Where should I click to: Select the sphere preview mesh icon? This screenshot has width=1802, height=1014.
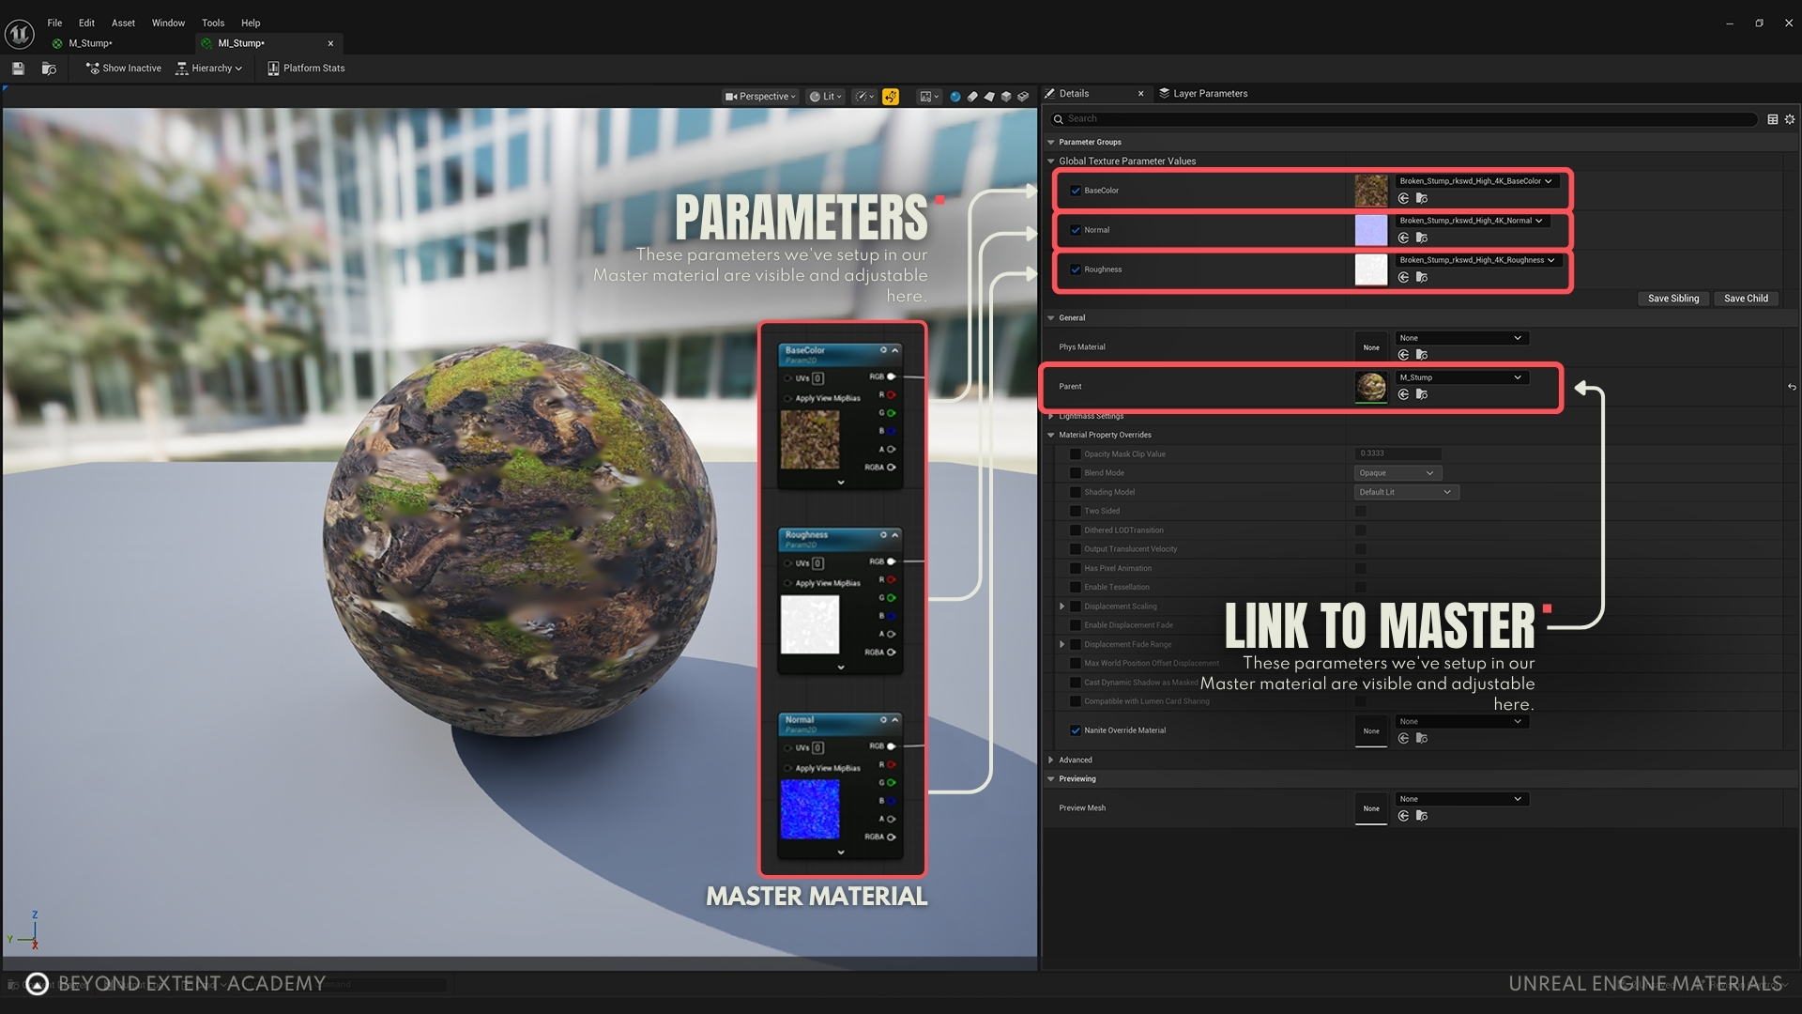[955, 97]
